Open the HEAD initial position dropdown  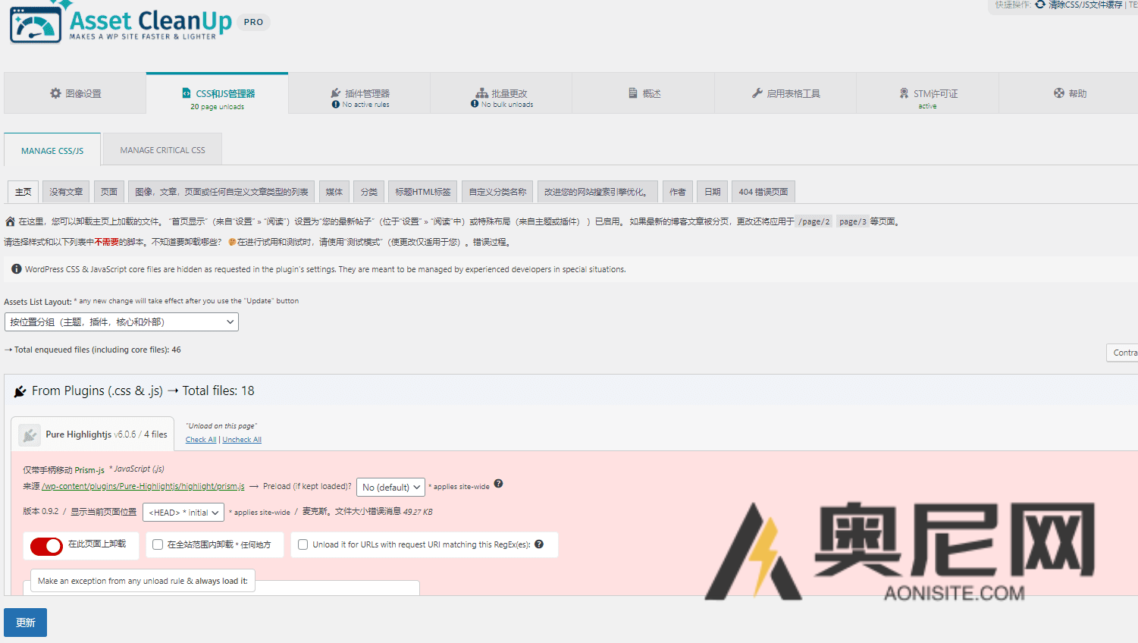coord(183,513)
